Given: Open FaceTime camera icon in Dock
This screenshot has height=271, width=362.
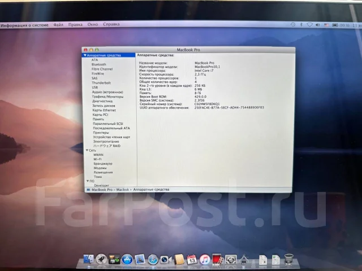Looking at the screenshot, I should [x=166, y=260].
